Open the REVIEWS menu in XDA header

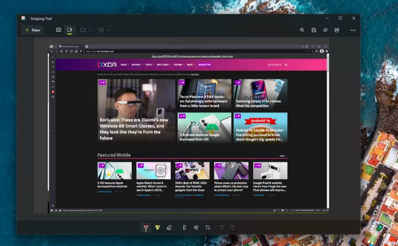click(x=136, y=65)
